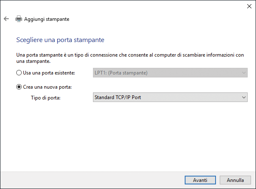Click the printer icon beside Aggiungi stampante
The width and height of the screenshot is (256, 189).
click(19, 19)
